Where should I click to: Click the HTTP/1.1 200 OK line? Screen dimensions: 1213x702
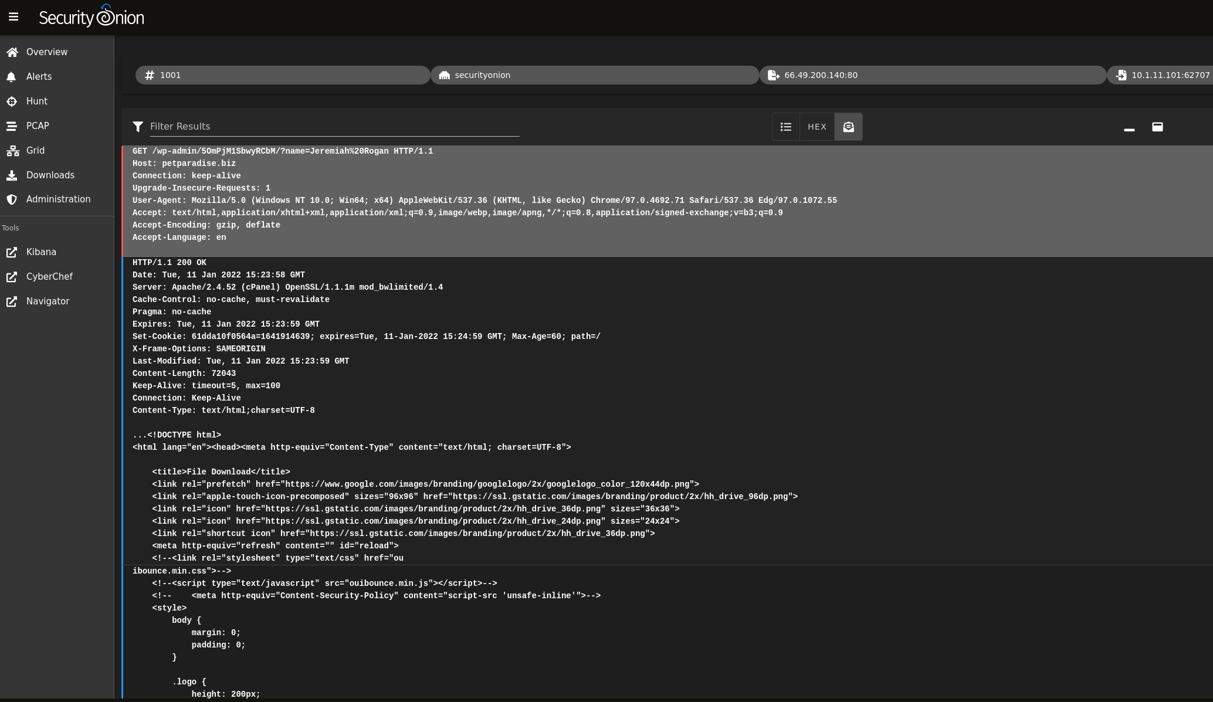tap(170, 263)
